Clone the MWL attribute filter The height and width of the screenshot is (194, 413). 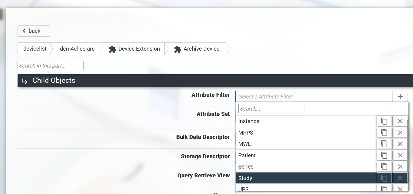[384, 144]
